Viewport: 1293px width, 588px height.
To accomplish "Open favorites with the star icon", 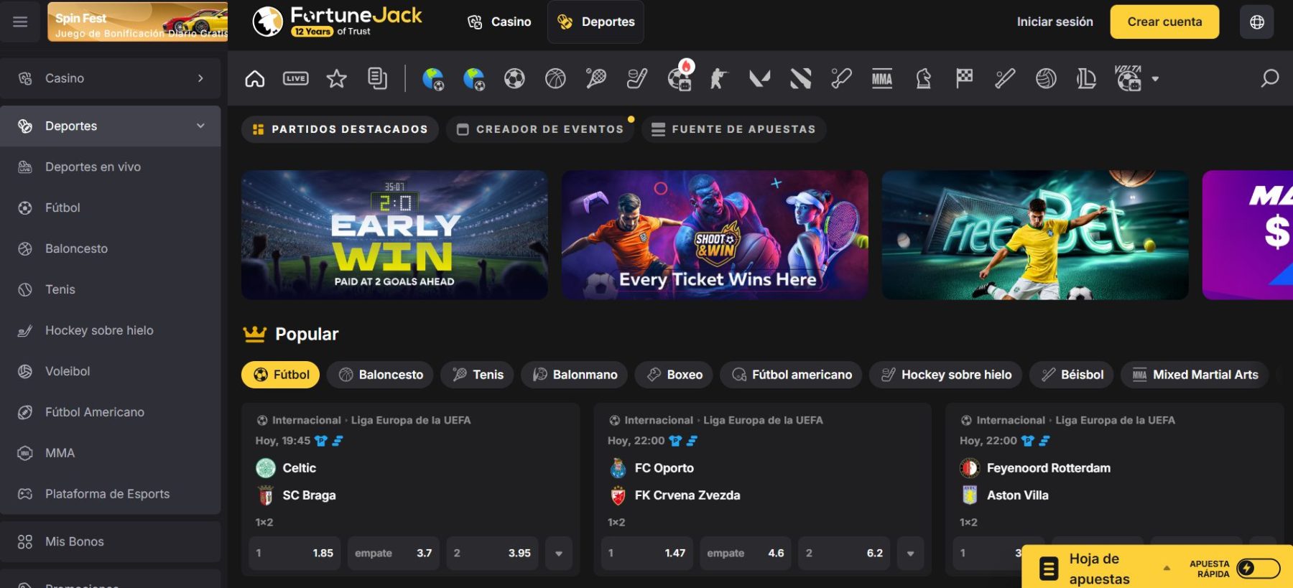I will click(x=336, y=78).
